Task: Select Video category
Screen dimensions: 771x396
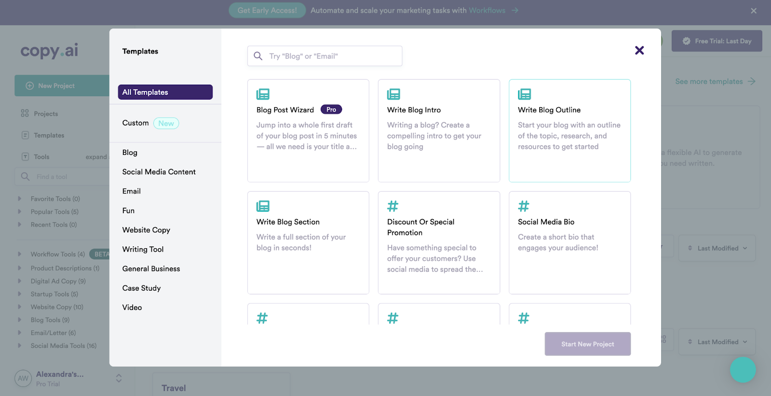Action: coord(132,307)
